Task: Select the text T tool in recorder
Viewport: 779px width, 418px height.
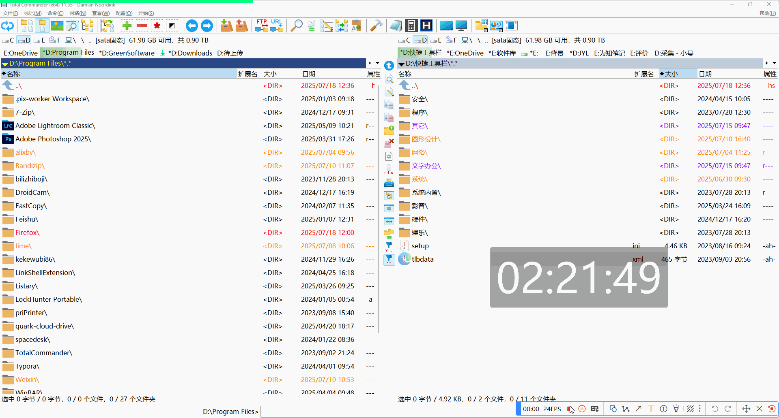Action: click(651, 409)
